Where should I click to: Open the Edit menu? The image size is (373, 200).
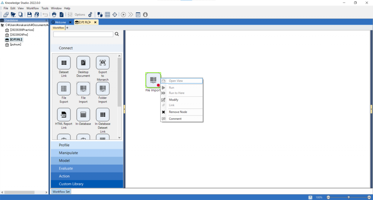pyautogui.click(x=13, y=8)
